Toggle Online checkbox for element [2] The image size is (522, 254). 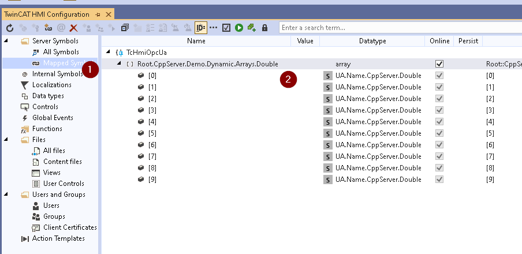coord(439,99)
